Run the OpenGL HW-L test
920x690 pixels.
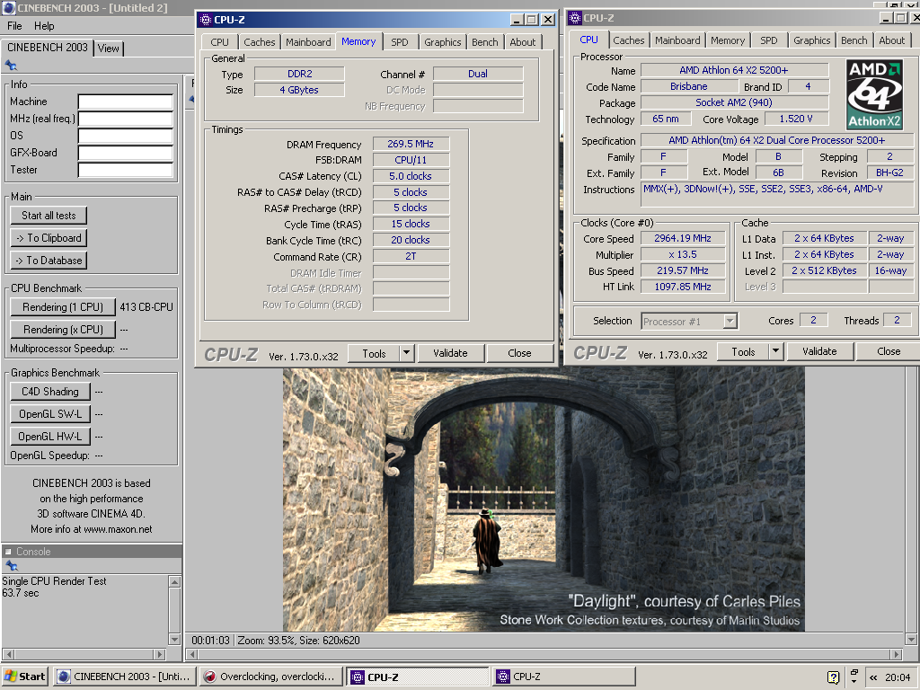pos(50,437)
